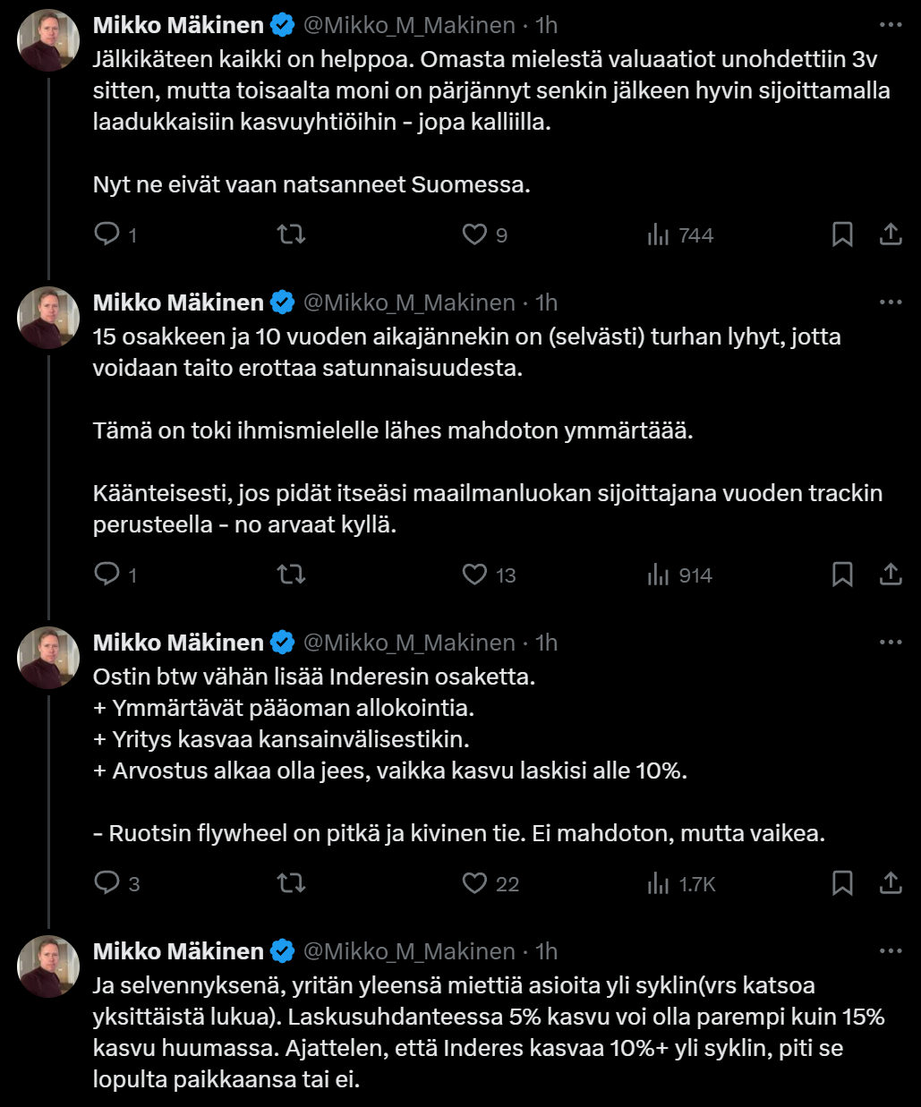Open more options on 15 osakkeen tweet
921x1107 pixels.
click(x=891, y=302)
